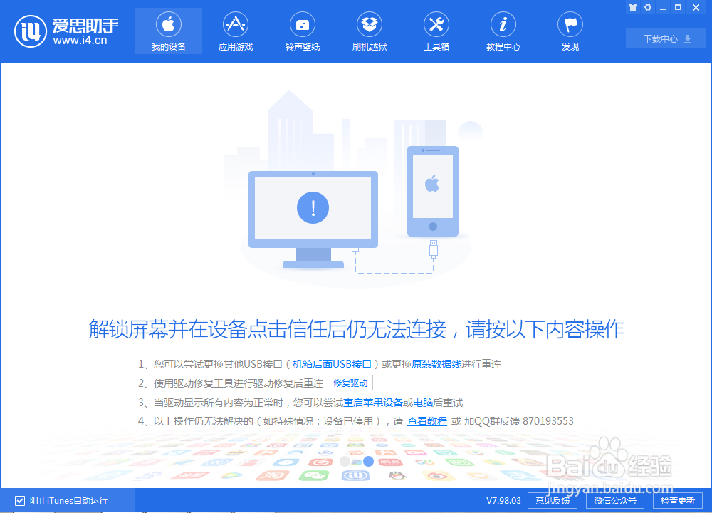Click the 刷机越狱 flash and jailbreak icon

(369, 31)
